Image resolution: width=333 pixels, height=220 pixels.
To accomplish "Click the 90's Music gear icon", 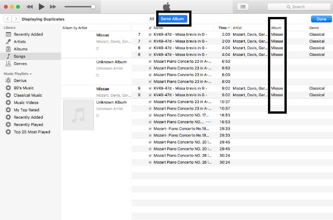I will point(8,88).
